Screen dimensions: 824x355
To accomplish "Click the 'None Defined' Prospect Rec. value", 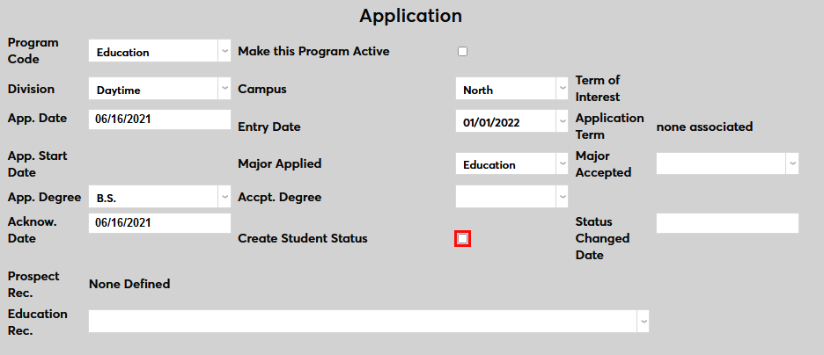I will [129, 284].
